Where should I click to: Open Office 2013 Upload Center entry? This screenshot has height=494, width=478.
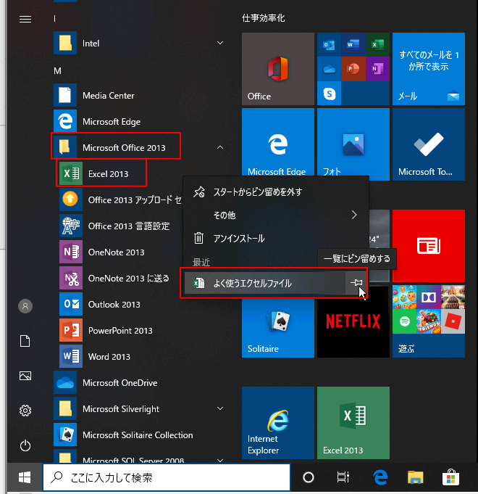tap(120, 199)
